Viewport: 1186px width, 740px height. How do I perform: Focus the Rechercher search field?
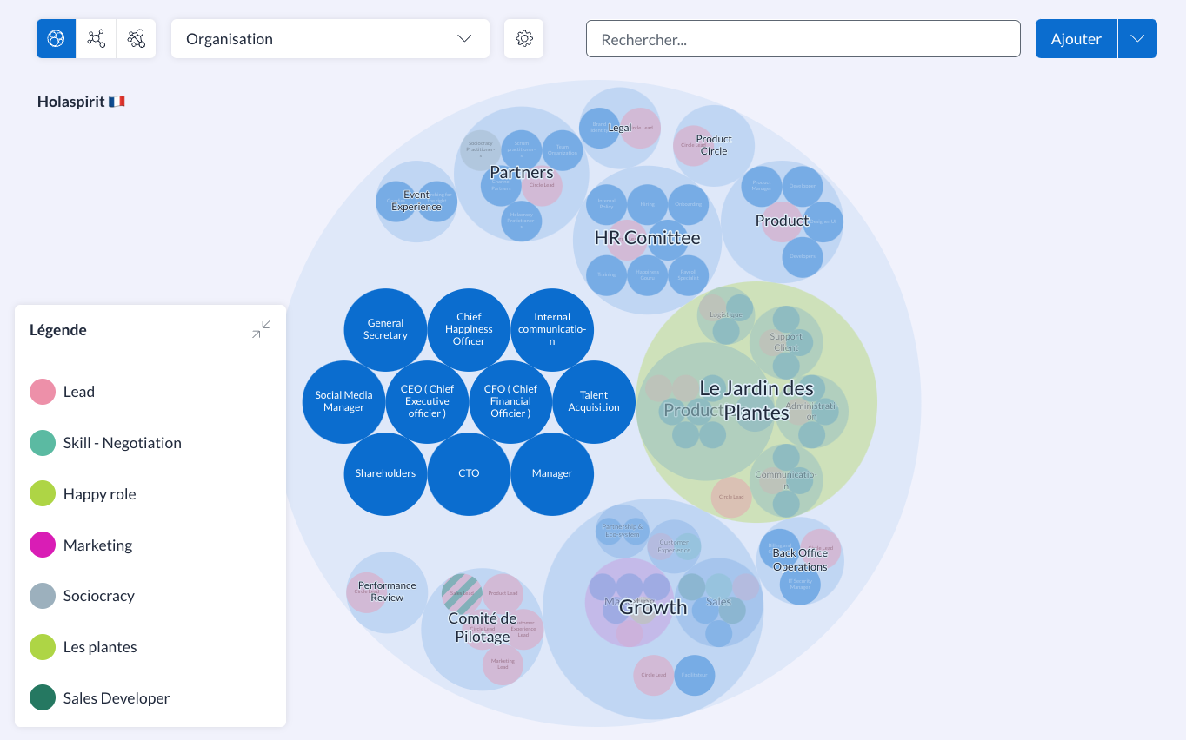pyautogui.click(x=803, y=39)
